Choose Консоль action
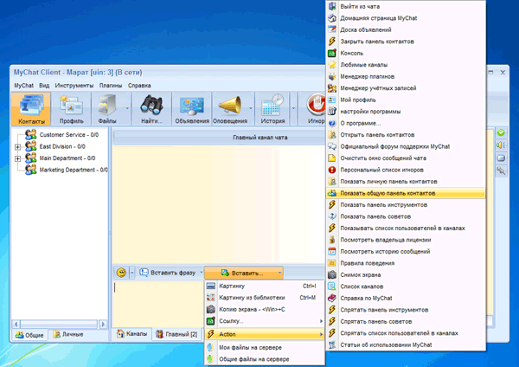The width and height of the screenshot is (519, 367). [406, 54]
